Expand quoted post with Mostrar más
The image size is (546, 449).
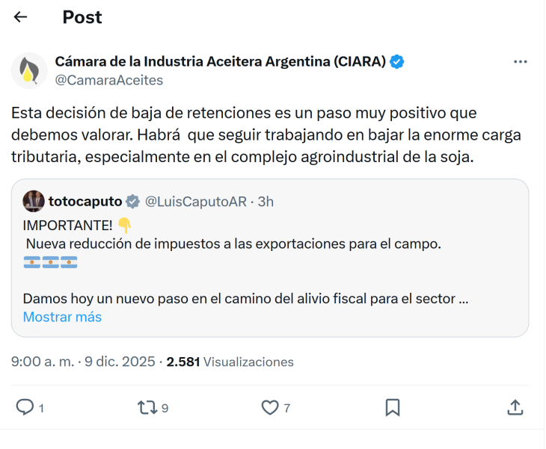62,317
